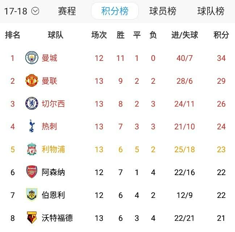Click team name 阿森纳
Image resolution: width=235 pixels, height=232 pixels.
[53, 172]
